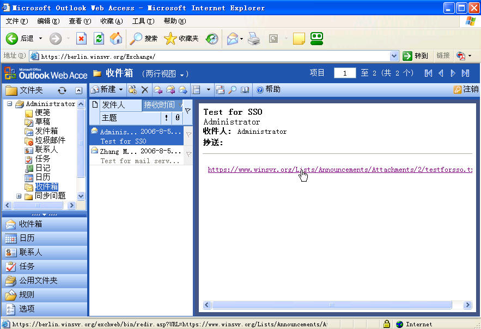Viewport: 481px width, 329px height.
Task: Click the 注销 log off button
Action: coord(466,90)
